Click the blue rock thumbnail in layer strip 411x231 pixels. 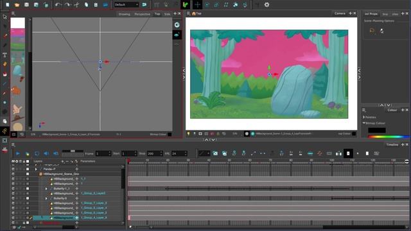pyautogui.click(x=17, y=71)
